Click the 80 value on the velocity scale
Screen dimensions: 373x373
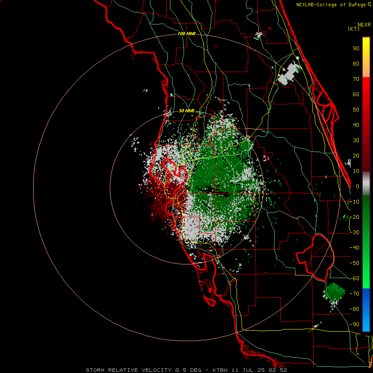(356, 63)
